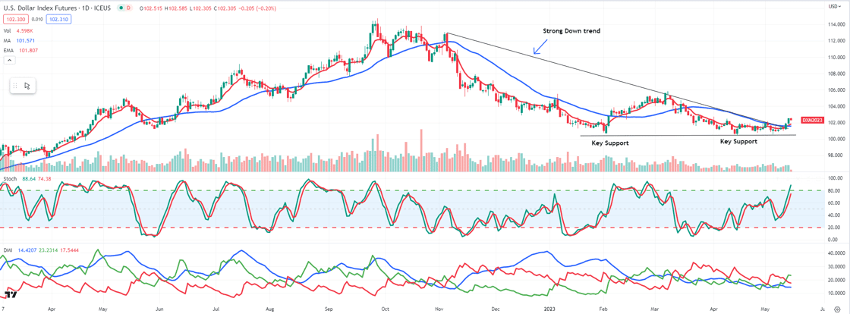Image resolution: width=850 pixels, height=314 pixels.
Task: Grab the floating toolbar drag handle
Action: [x=16, y=86]
